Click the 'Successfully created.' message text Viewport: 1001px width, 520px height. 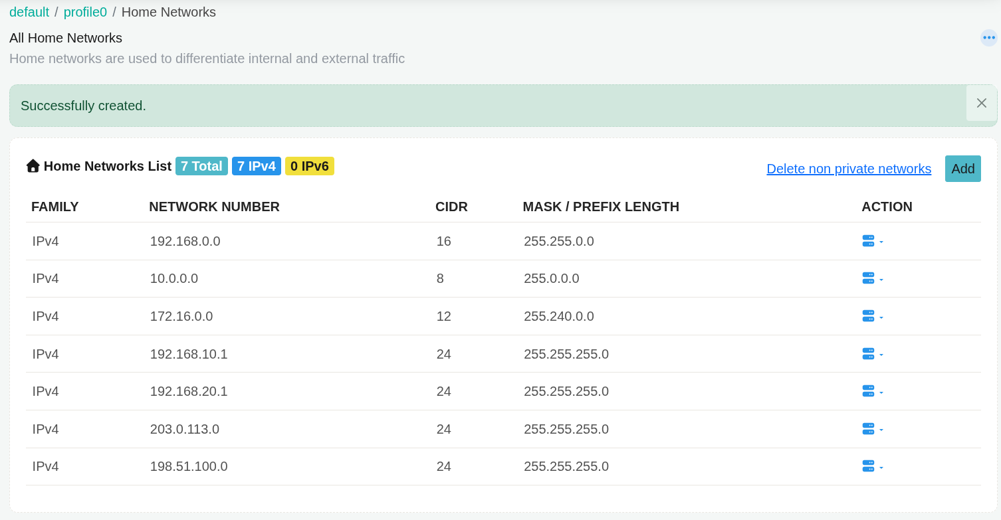click(x=83, y=106)
